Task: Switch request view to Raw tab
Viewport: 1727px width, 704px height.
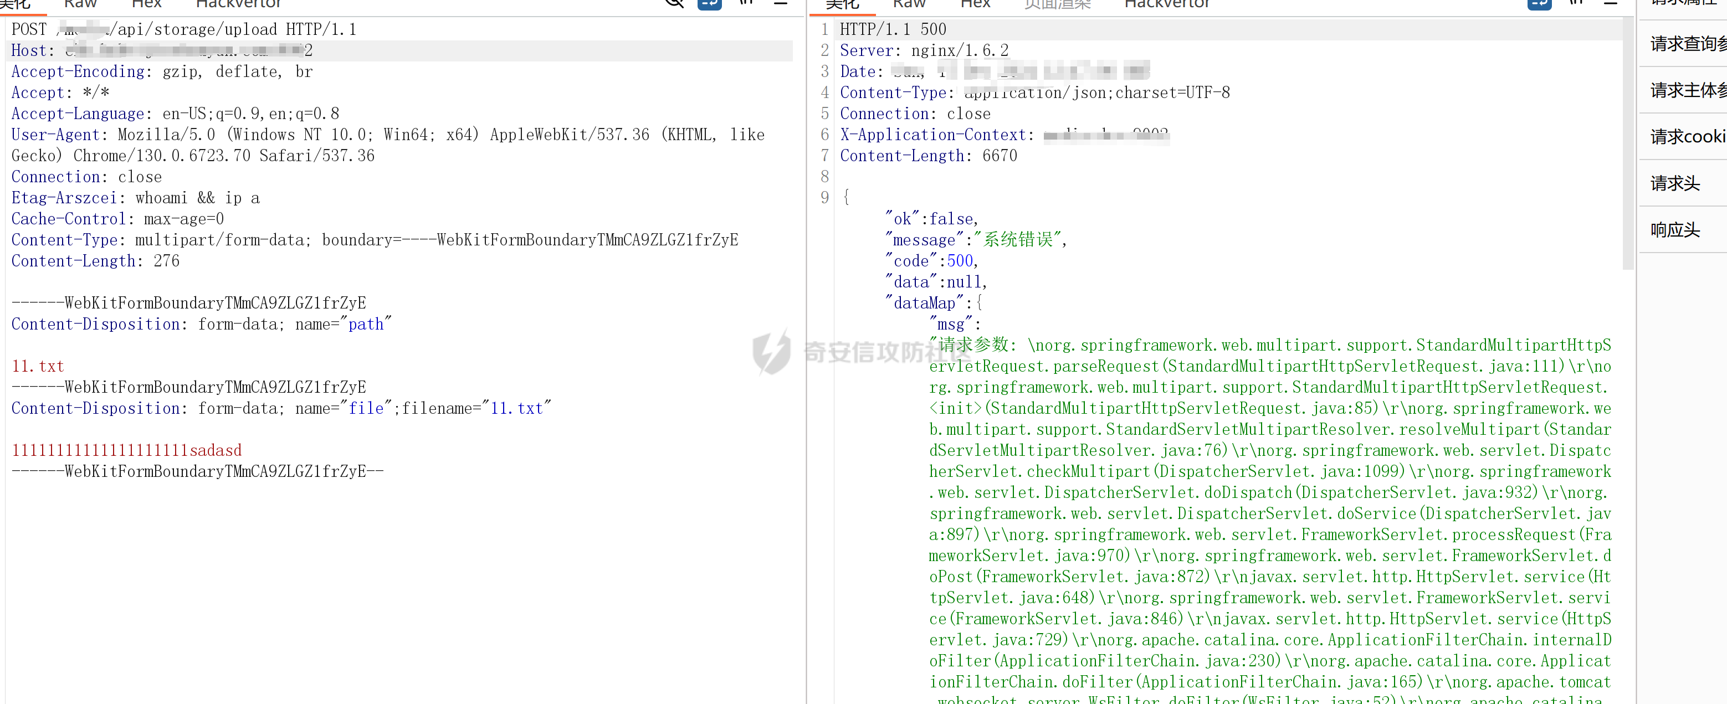Action: pyautogui.click(x=80, y=4)
